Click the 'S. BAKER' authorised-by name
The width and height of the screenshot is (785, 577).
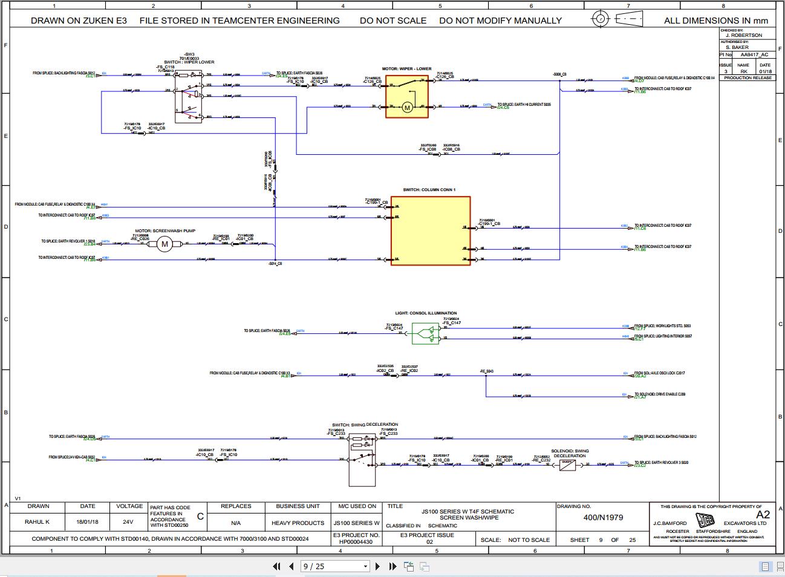pos(737,47)
